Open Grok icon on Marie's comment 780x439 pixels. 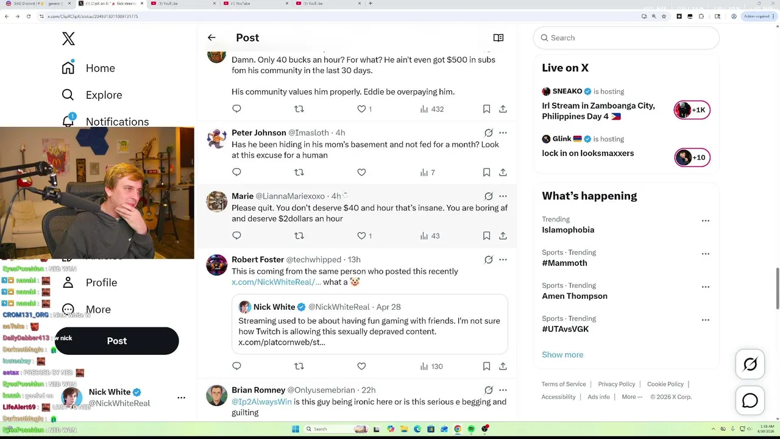coord(489,196)
